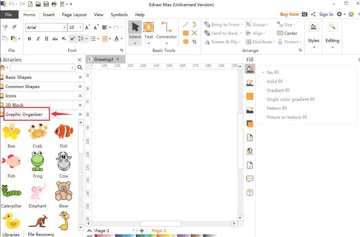The width and height of the screenshot is (360, 237).
Task: Click the Bold formatting icon
Action: pyautogui.click(x=29, y=39)
